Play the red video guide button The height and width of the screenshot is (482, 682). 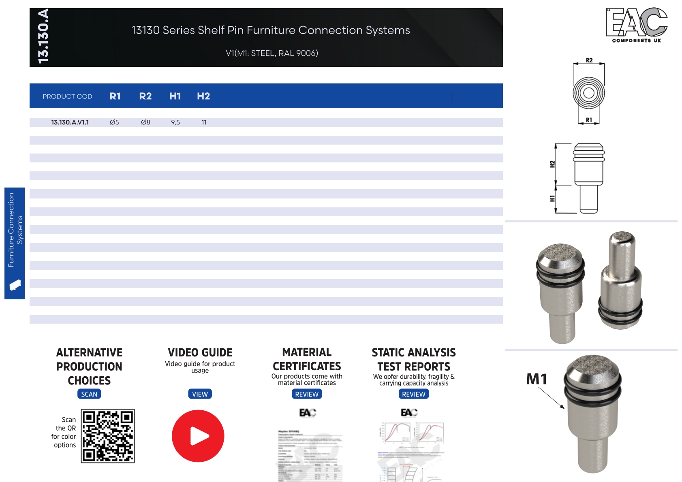198,436
